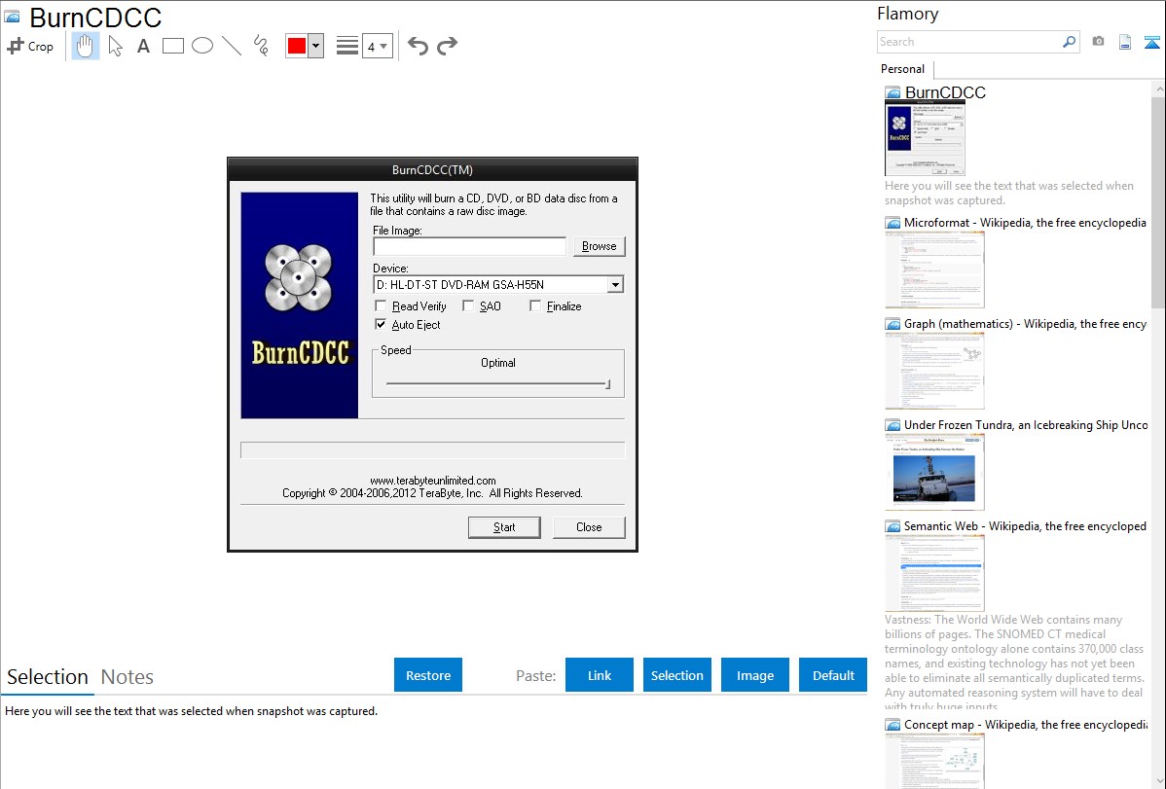The height and width of the screenshot is (789, 1166).
Task: Click the Browse button for file image
Action: click(599, 246)
